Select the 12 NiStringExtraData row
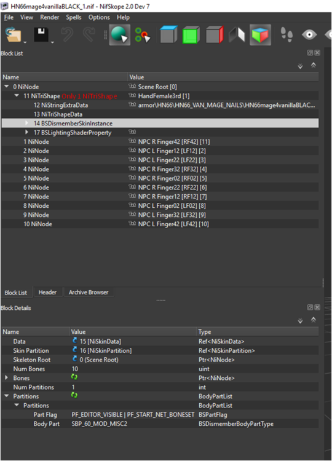The width and height of the screenshot is (332, 461). [160, 105]
